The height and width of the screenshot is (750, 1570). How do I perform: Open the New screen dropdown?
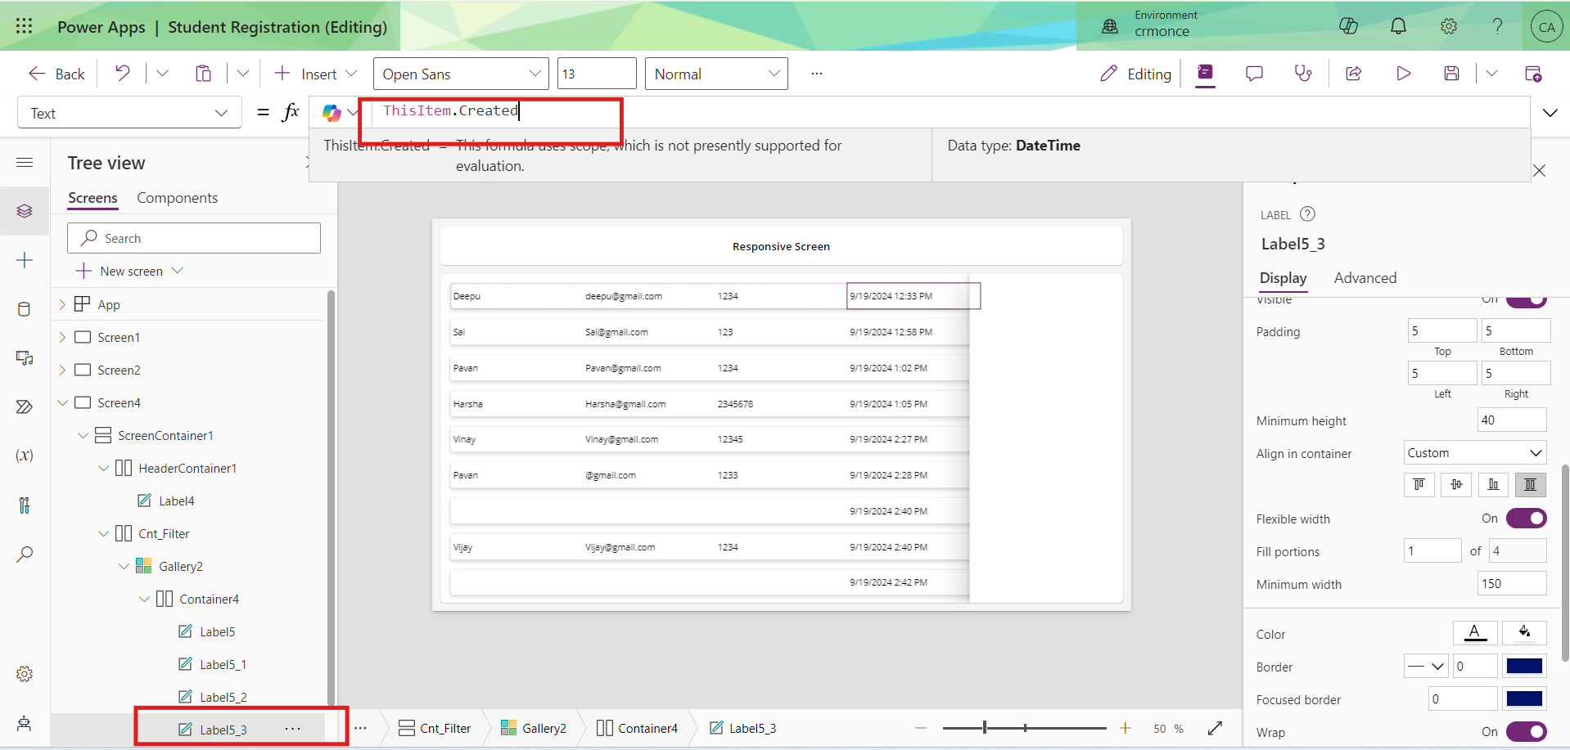pos(129,271)
